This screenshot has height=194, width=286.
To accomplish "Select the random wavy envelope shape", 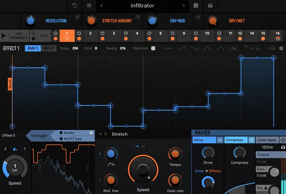I will coord(233,48).
